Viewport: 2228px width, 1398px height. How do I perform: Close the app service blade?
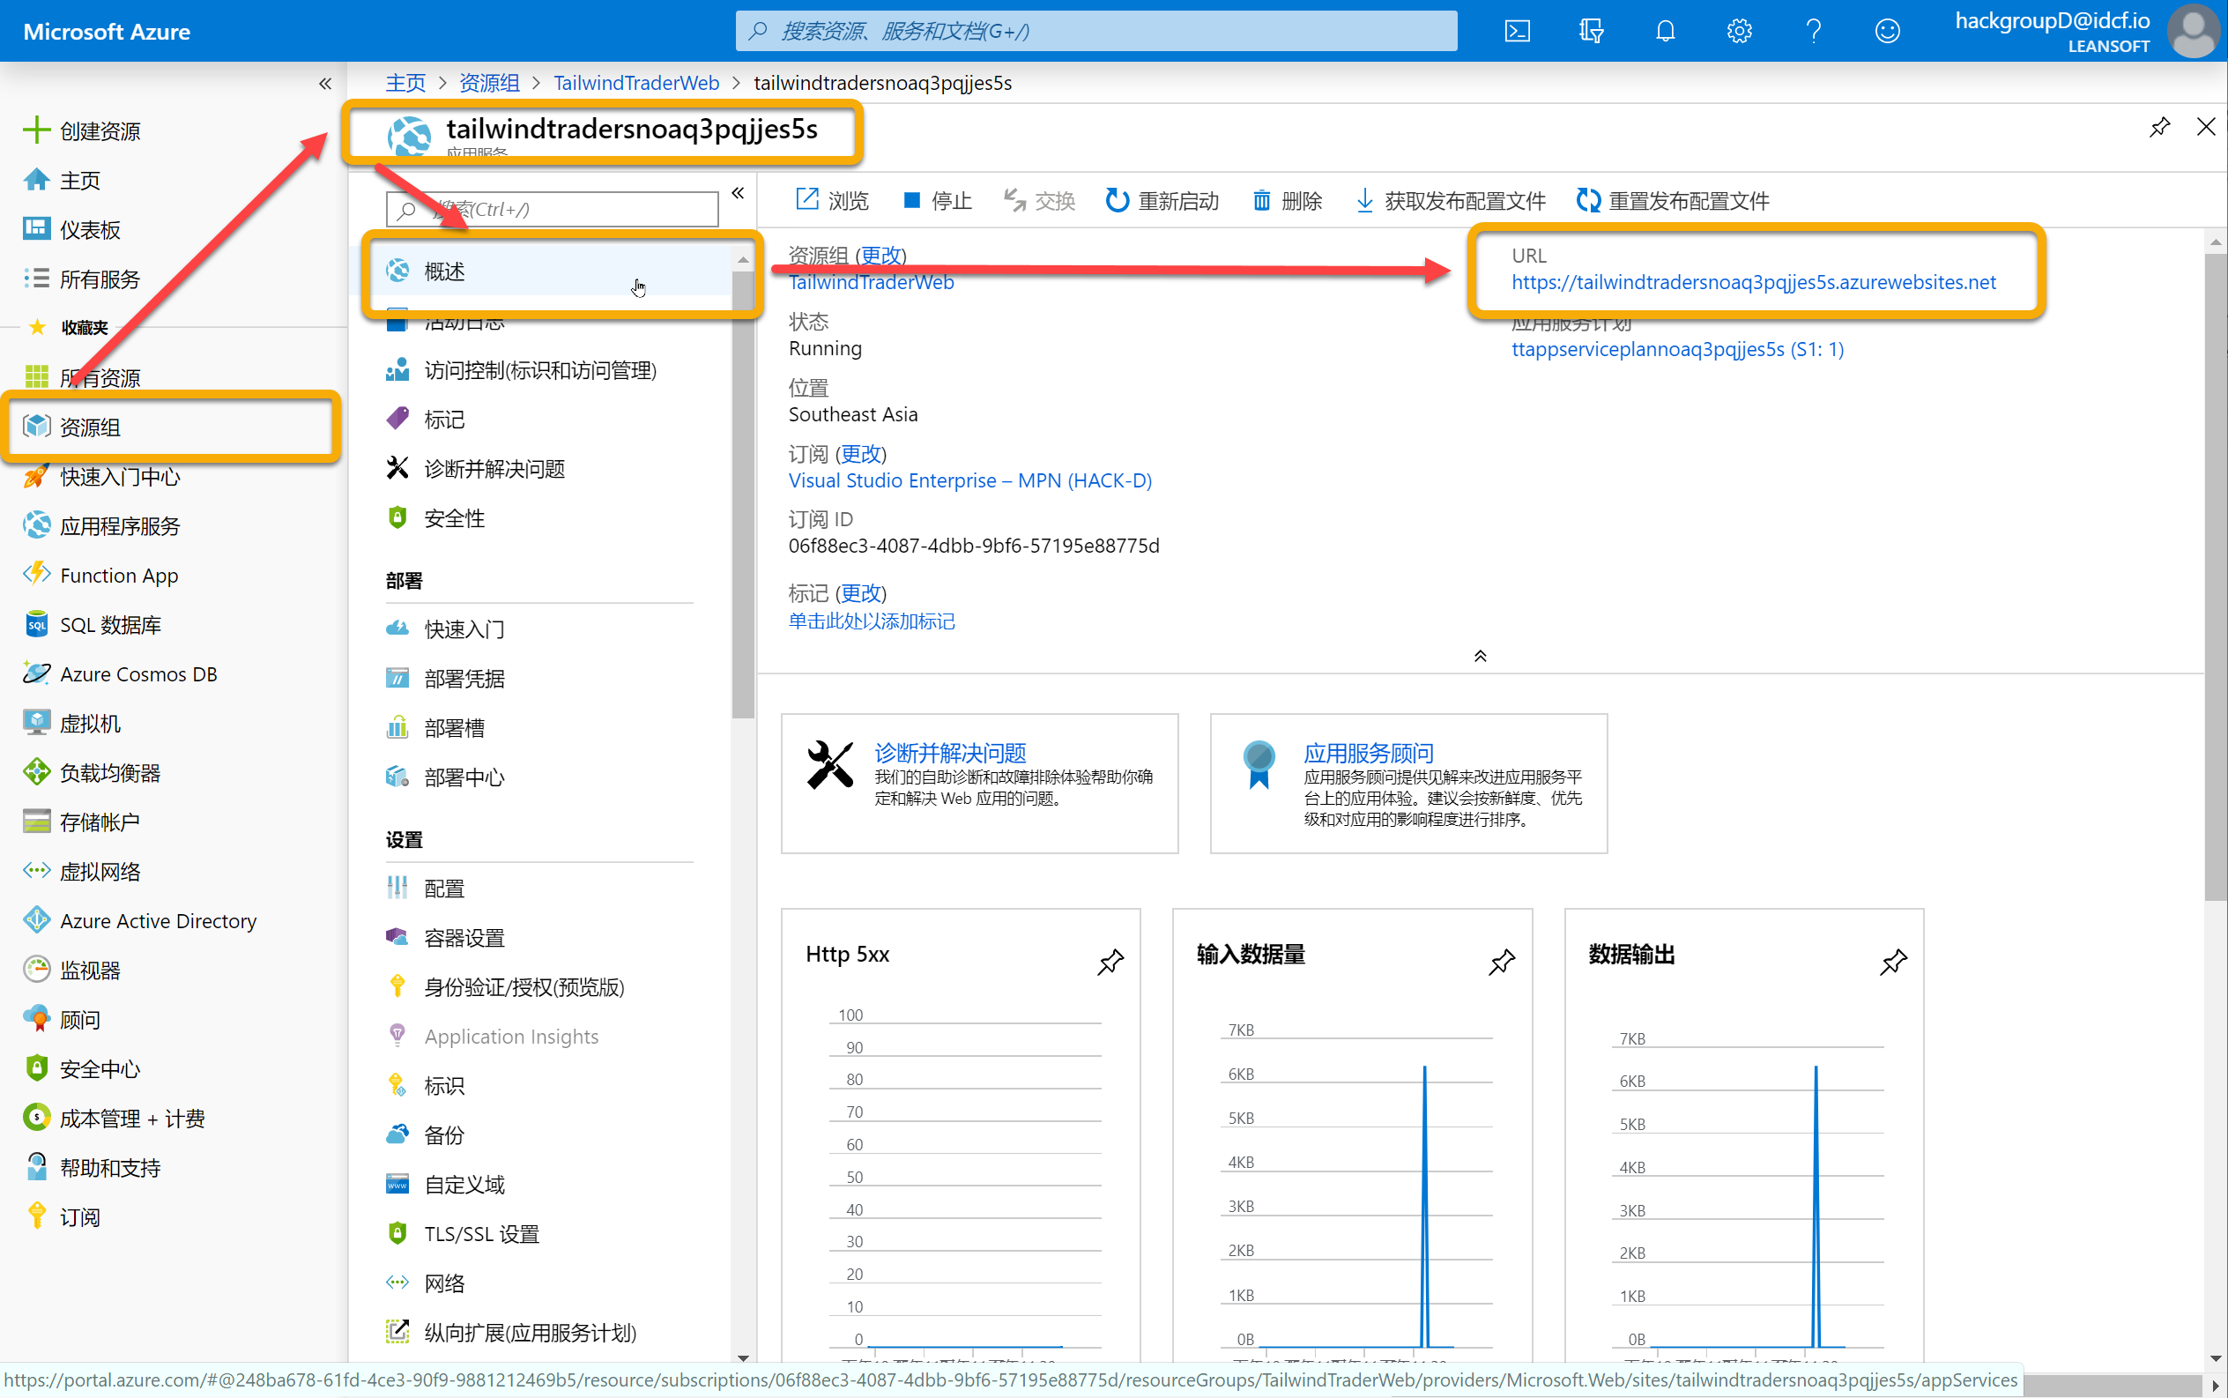tap(2206, 128)
